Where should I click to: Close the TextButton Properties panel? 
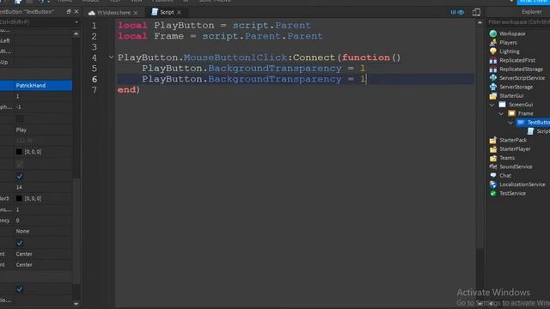click(76, 11)
